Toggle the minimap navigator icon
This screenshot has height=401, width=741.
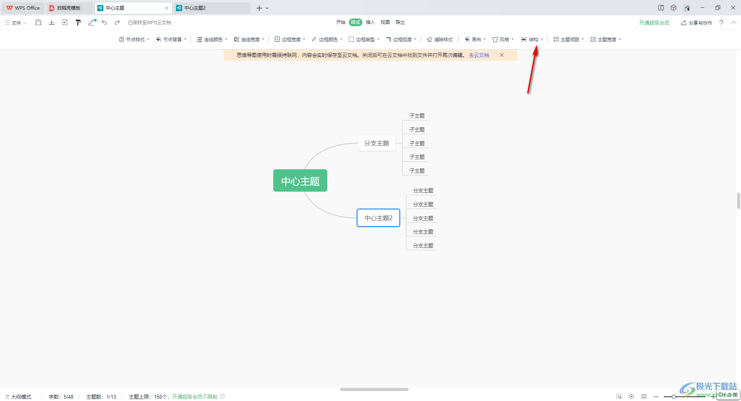[644, 396]
